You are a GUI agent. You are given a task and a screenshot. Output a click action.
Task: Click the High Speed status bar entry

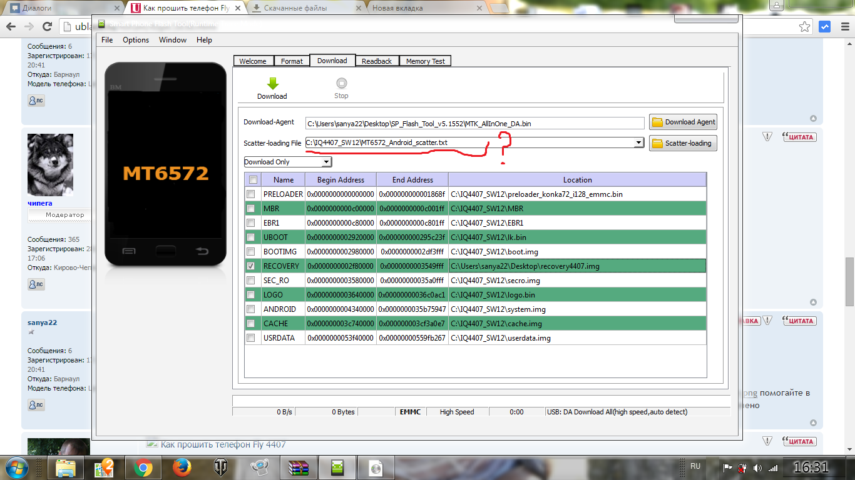[x=457, y=412]
